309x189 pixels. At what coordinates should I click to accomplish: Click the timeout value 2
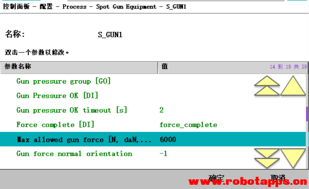(161, 110)
